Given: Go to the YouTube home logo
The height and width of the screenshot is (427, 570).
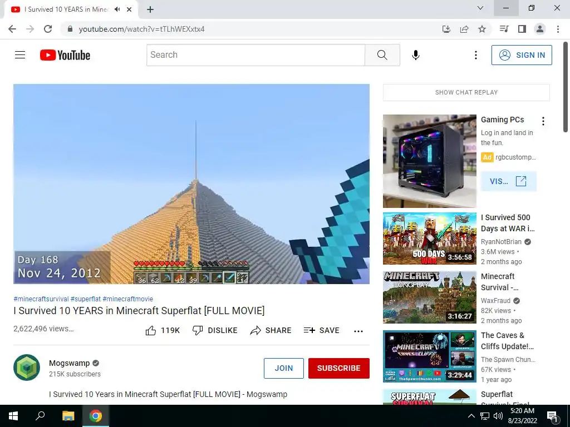Looking at the screenshot, I should [65, 55].
